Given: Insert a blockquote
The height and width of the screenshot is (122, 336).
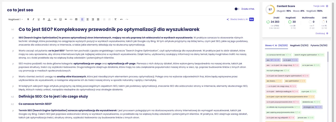Looking at the screenshot, I should (66, 19).
